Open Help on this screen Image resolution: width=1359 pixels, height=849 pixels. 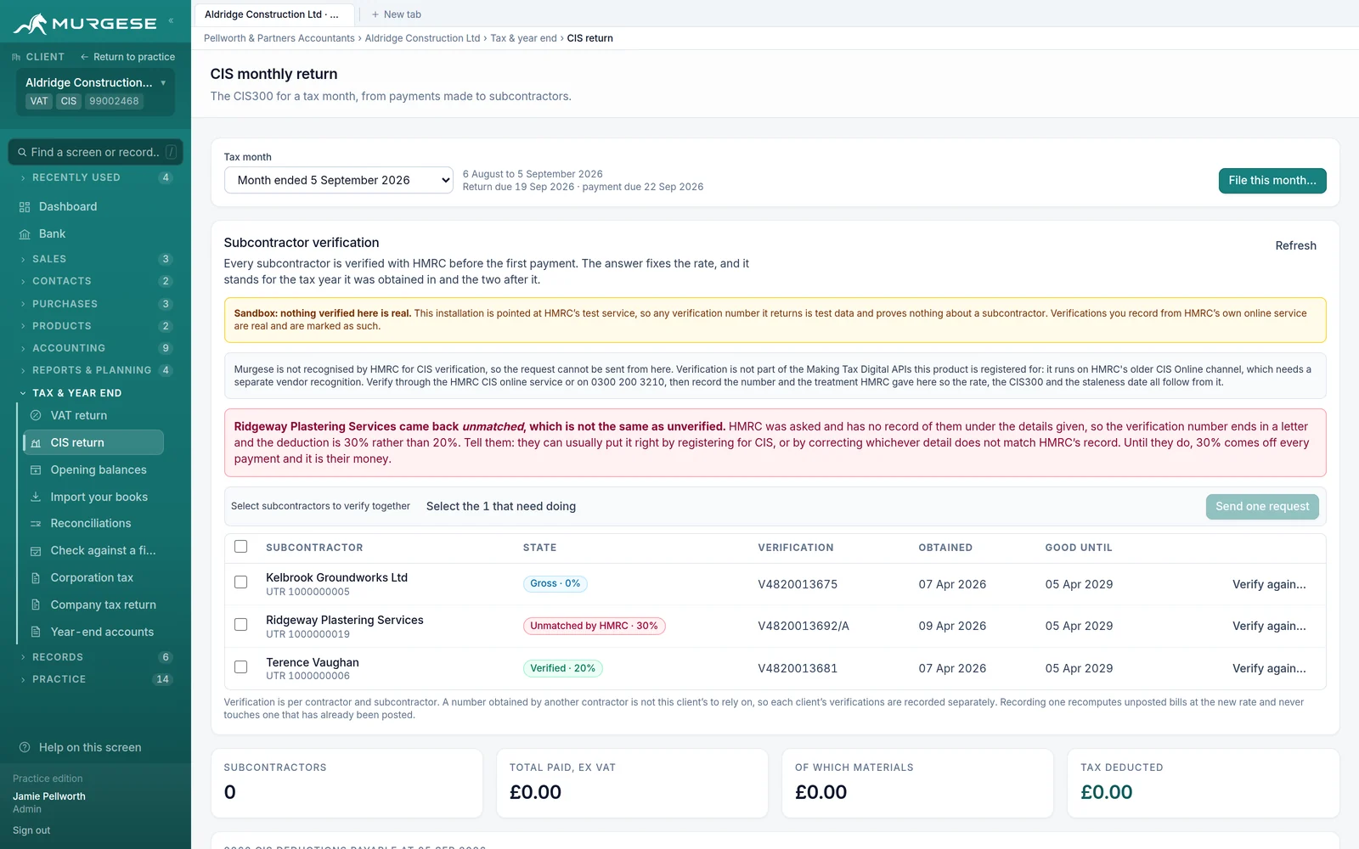click(80, 747)
